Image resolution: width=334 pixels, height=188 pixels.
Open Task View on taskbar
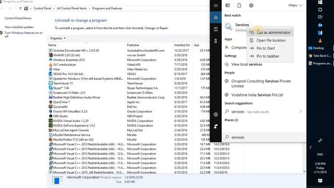pos(320,17)
